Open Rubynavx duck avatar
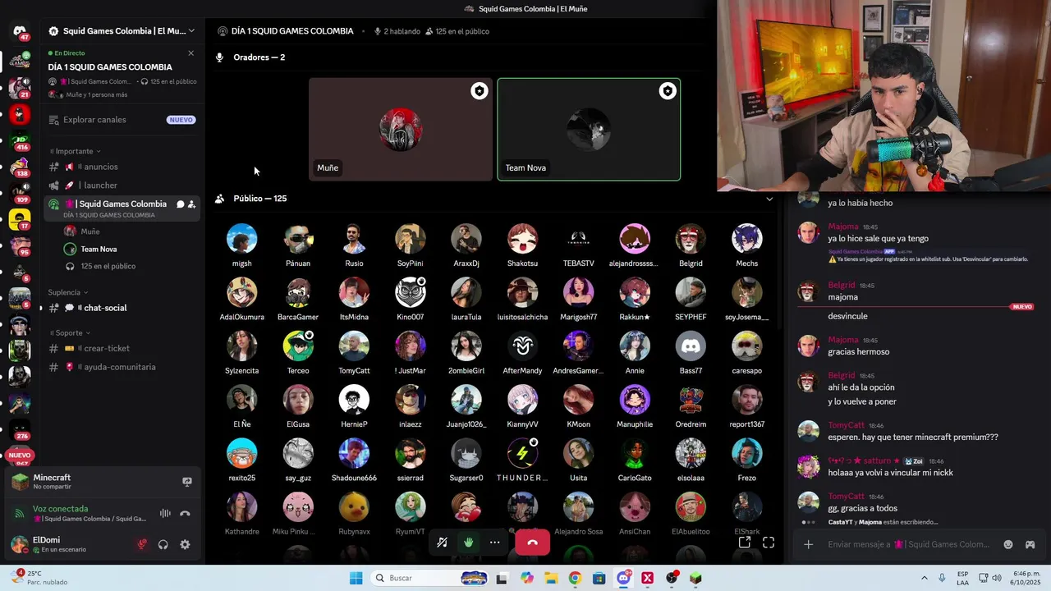 (x=354, y=507)
